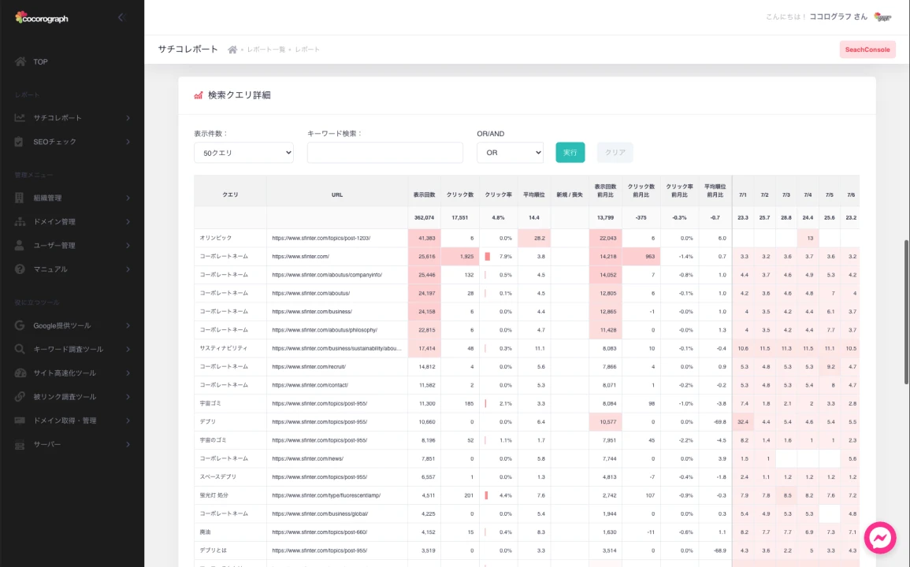Click the クリア button
Image resolution: width=910 pixels, height=567 pixels.
click(x=615, y=153)
